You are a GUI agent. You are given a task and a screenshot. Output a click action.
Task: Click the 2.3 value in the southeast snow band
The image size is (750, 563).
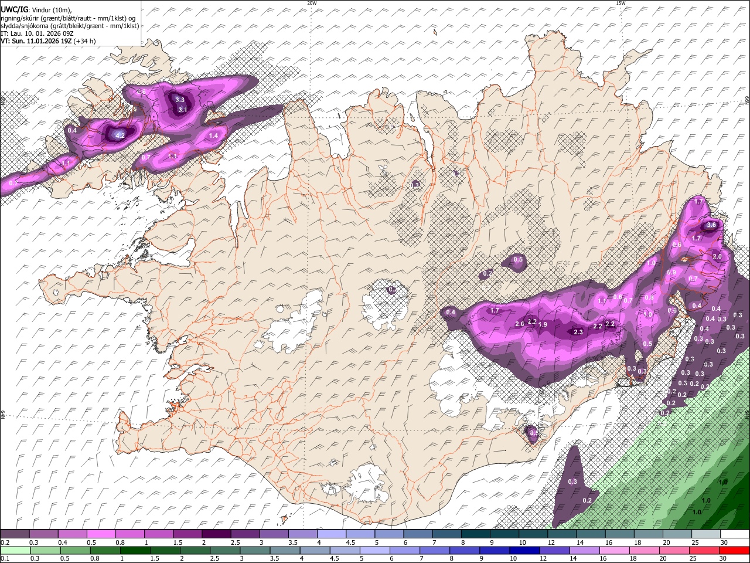[x=578, y=332]
